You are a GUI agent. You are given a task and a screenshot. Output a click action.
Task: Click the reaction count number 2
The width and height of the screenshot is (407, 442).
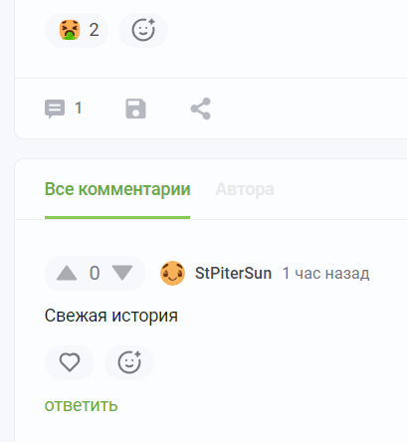(x=95, y=30)
